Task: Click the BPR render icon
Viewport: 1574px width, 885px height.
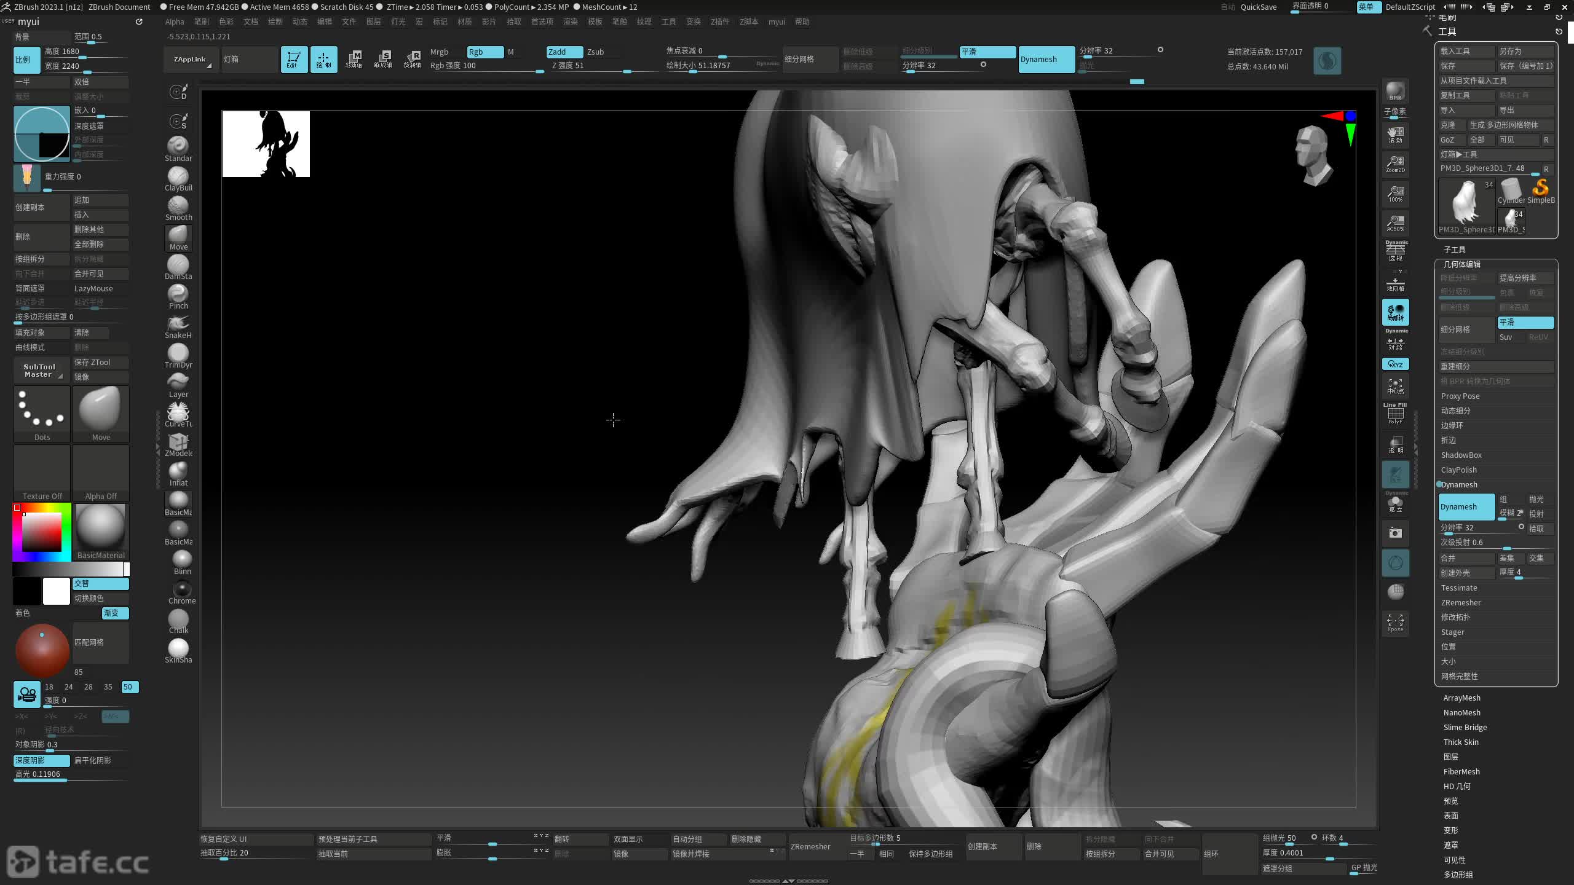Action: [1395, 91]
